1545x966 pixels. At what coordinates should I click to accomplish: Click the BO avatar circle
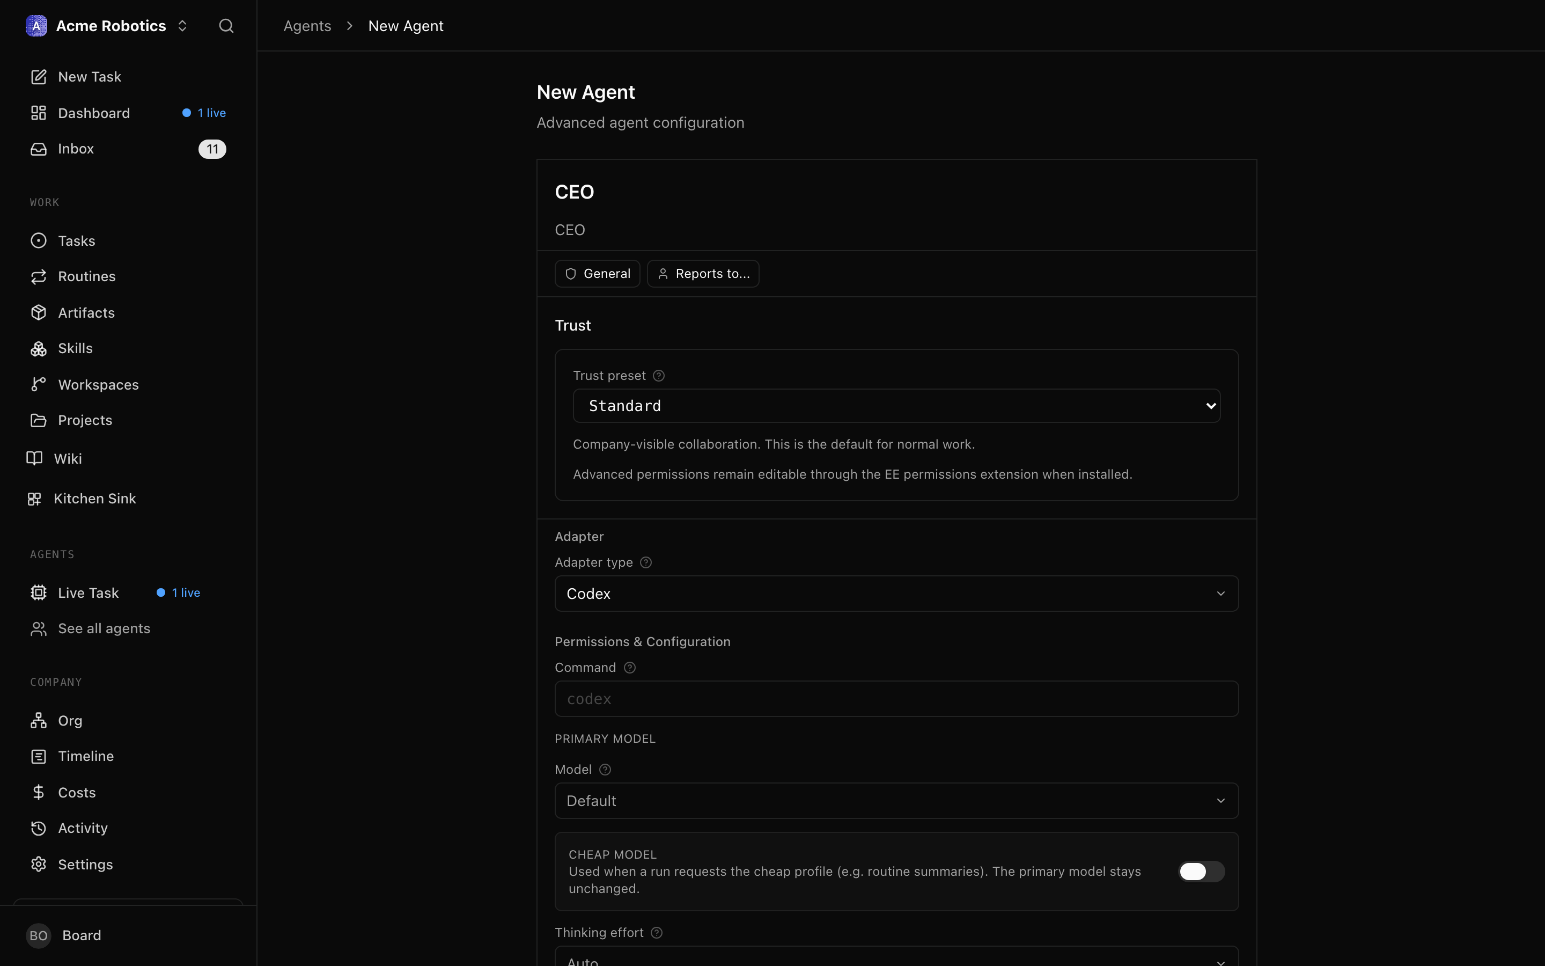[x=38, y=935]
